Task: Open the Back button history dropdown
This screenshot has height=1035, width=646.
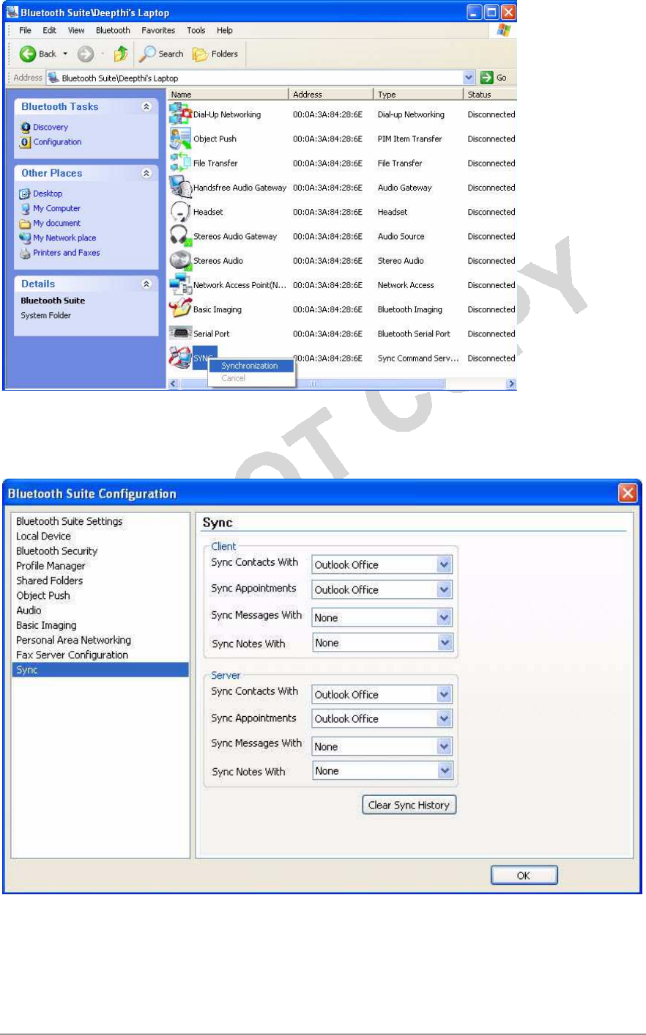Action: [x=65, y=54]
